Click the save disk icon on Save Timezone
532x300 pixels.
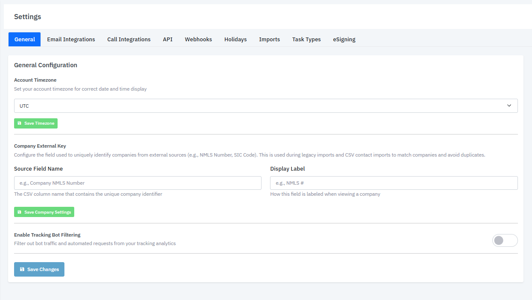click(x=19, y=123)
